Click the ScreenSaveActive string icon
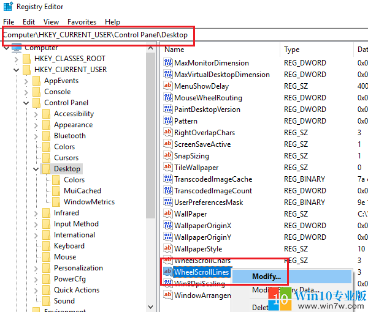Image resolution: width=368 pixels, height=312 pixels. (x=168, y=144)
